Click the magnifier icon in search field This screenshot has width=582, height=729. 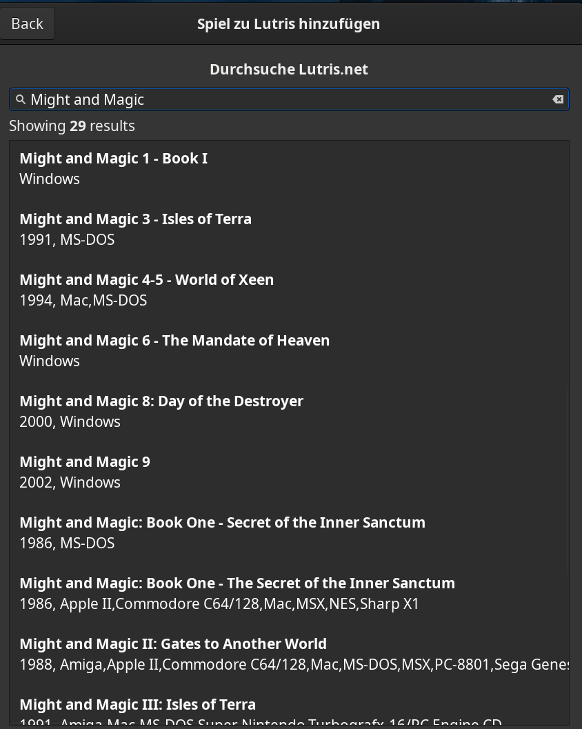click(x=21, y=100)
